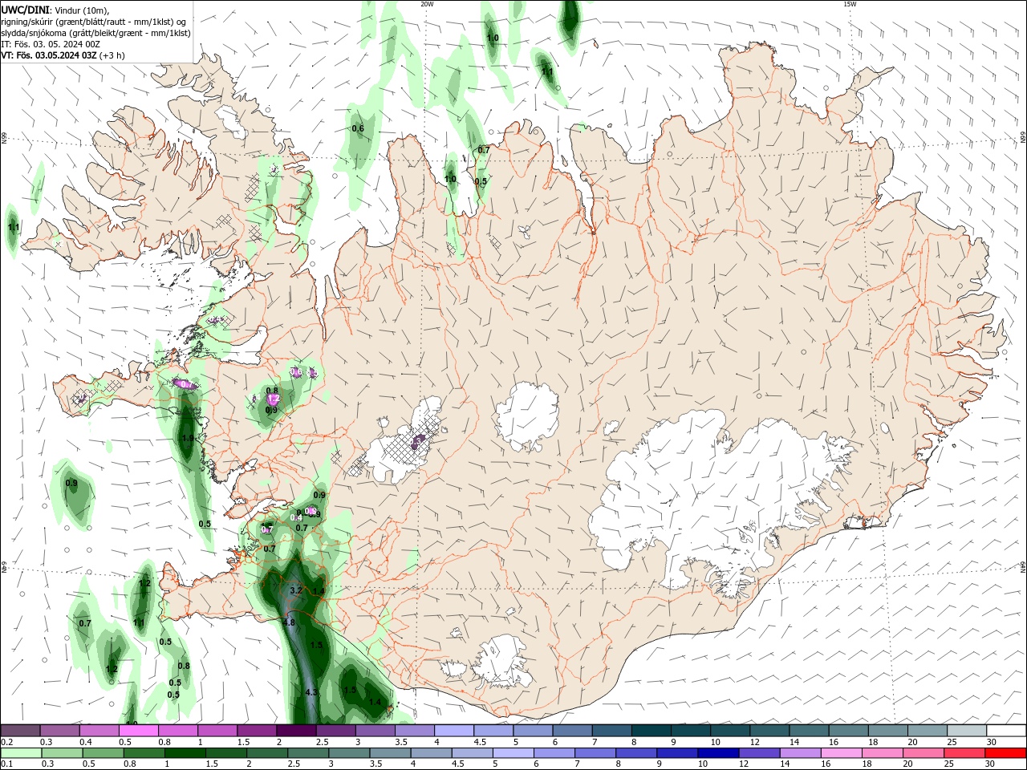Click the '4.8' precipitation value on the map
Viewport: 1027px width, 770px height.
[x=290, y=622]
